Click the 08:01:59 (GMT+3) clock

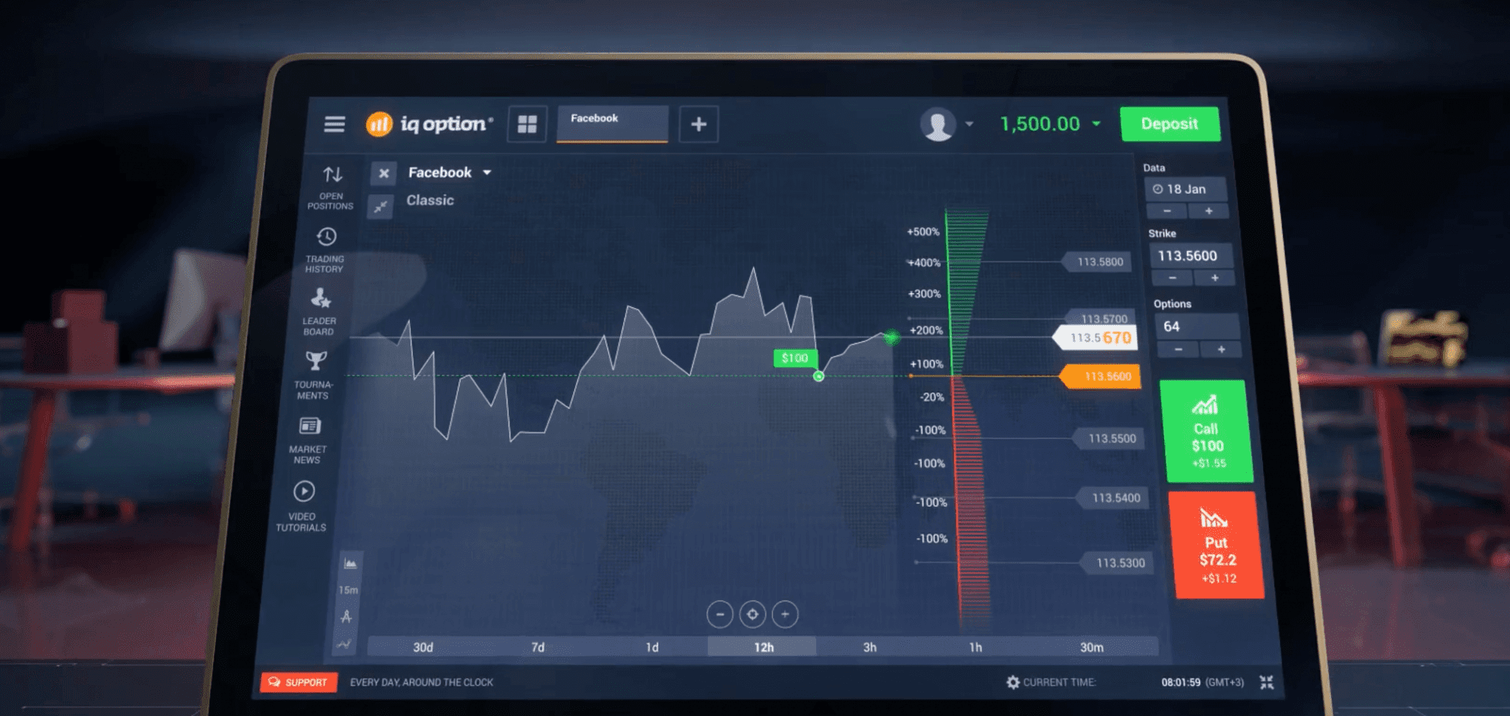point(1202,682)
